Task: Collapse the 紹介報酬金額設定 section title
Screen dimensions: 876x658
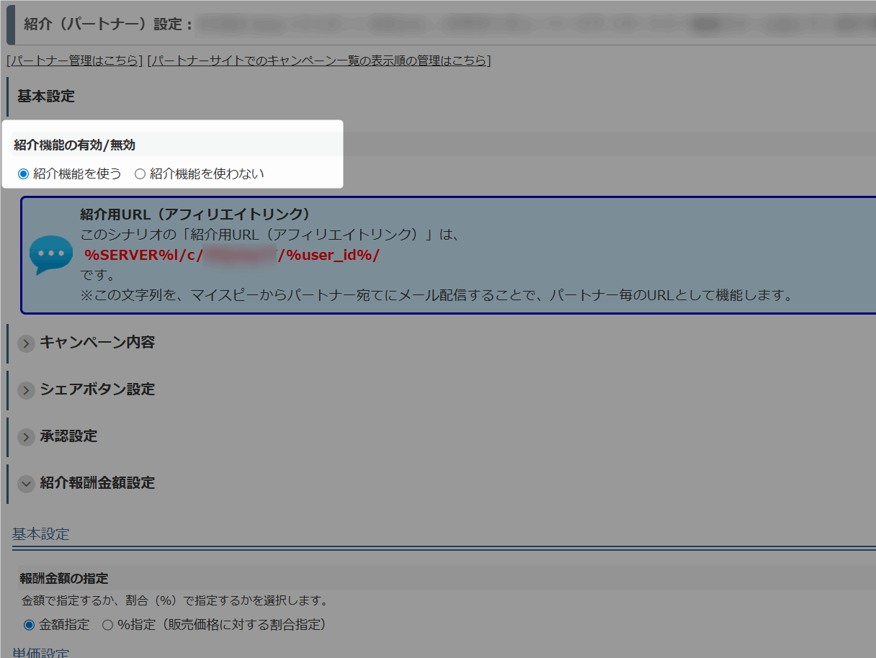Action: click(97, 483)
